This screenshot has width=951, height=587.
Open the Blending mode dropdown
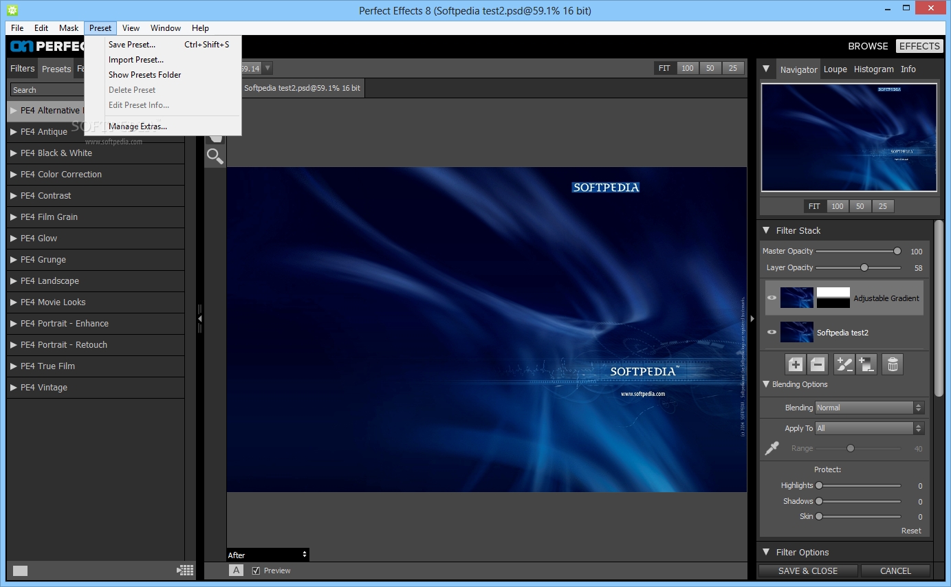pos(870,408)
